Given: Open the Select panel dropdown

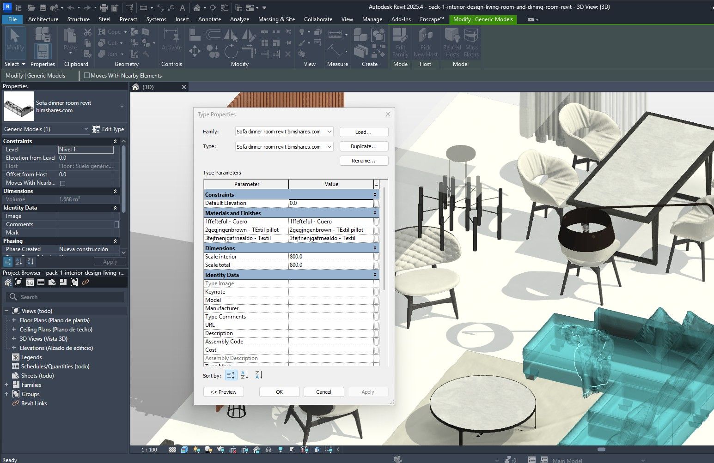Looking at the screenshot, I should click(14, 64).
